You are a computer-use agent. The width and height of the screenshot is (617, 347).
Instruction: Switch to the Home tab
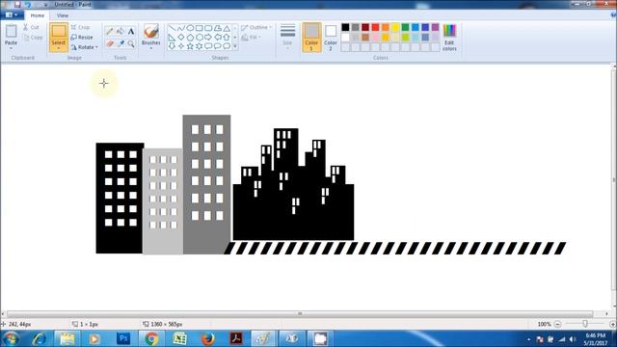[x=38, y=15]
